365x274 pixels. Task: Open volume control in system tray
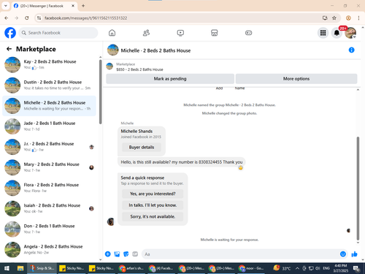[318, 268]
